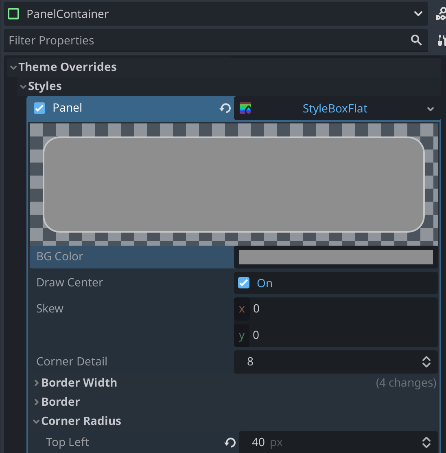Screen dimensions: 446x453
Task: Click the StyleBoxFlat link text
Action: click(335, 108)
